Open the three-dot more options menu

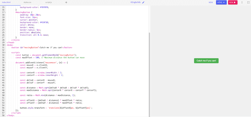[x=242, y=3]
